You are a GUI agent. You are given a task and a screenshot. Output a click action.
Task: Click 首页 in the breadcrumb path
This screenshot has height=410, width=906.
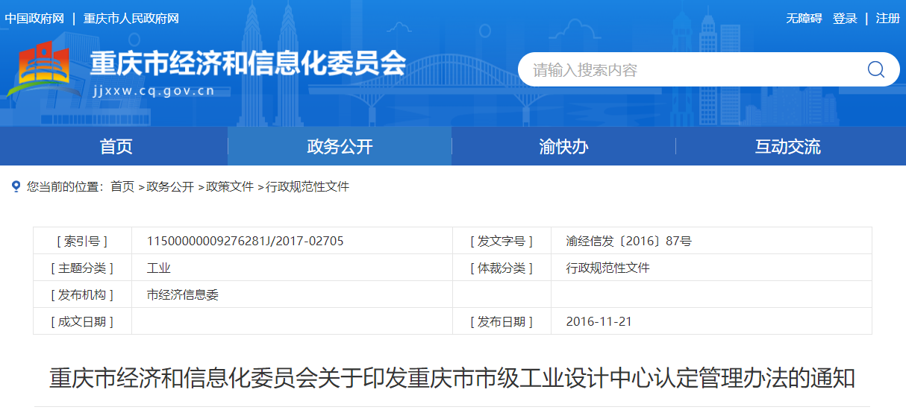tap(122, 187)
